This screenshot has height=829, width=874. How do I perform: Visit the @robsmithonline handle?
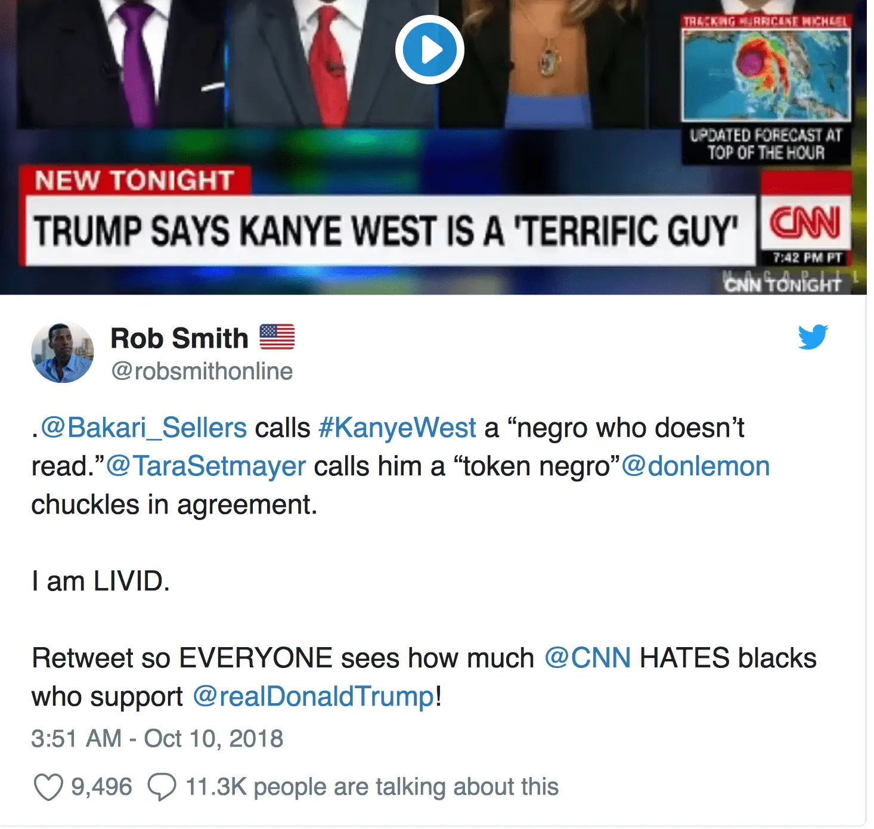(202, 371)
